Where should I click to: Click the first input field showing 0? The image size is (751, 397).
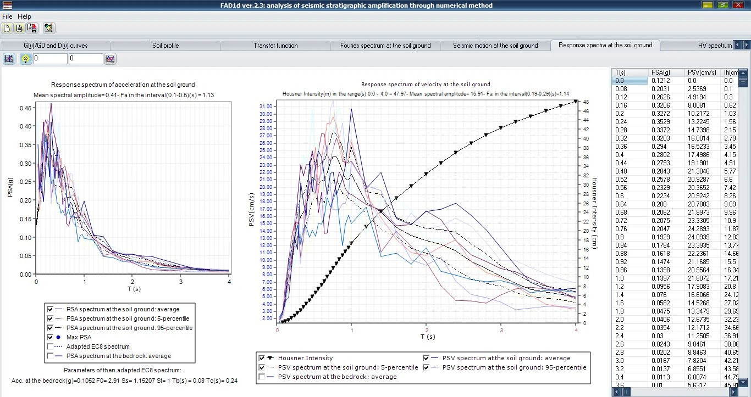click(50, 59)
